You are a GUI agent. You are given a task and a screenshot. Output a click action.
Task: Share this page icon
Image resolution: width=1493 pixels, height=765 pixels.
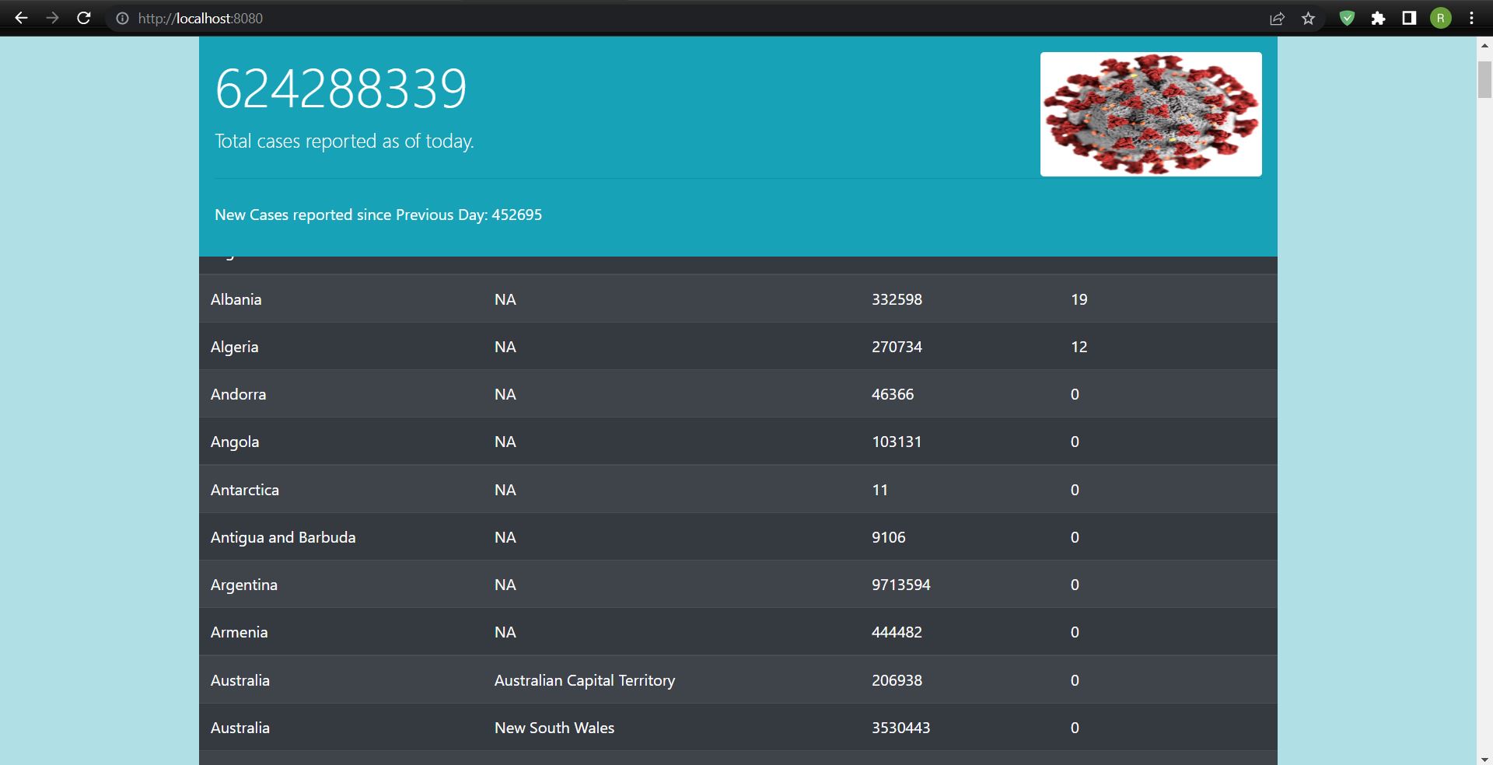pyautogui.click(x=1277, y=19)
